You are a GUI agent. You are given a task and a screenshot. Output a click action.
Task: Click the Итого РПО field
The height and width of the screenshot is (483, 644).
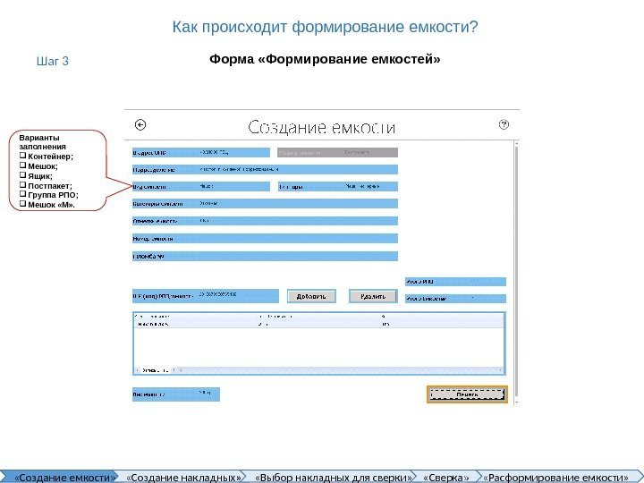455,282
